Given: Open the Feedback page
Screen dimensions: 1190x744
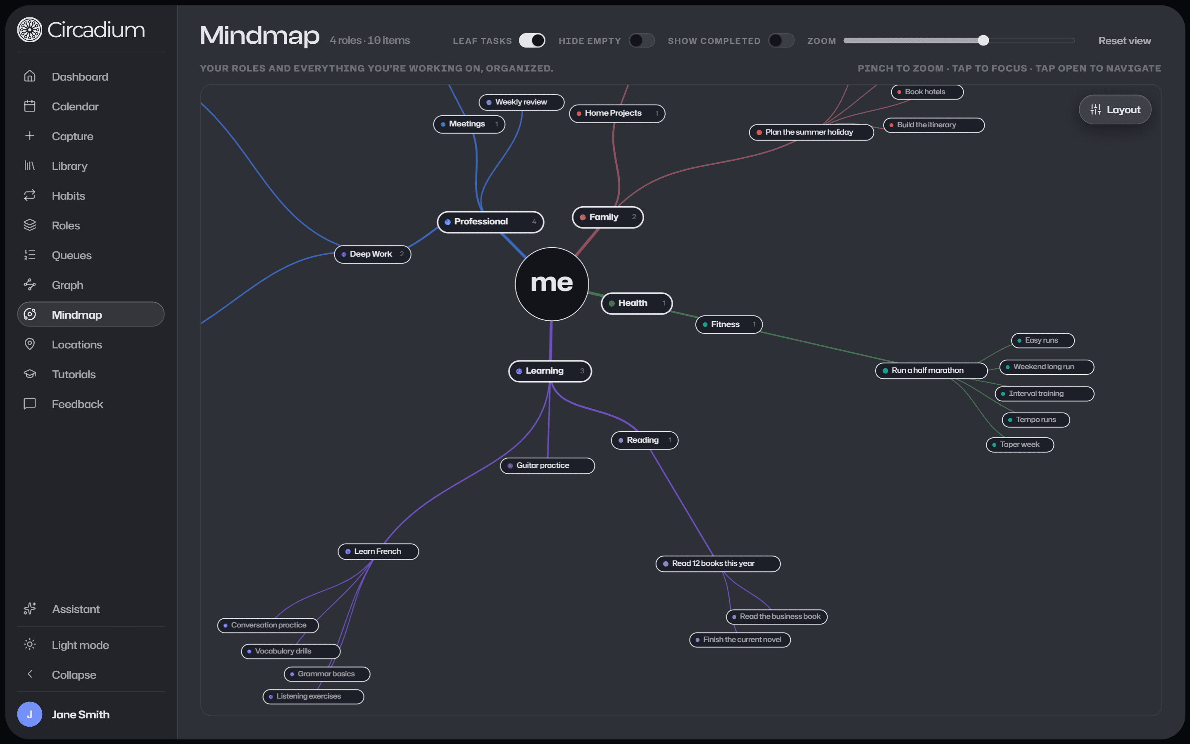Looking at the screenshot, I should (90, 404).
